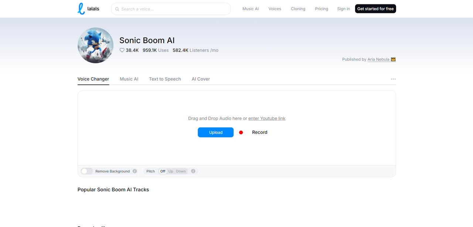The image size is (473, 227).
Task: Set Pitch to Up
Action: tap(171, 171)
